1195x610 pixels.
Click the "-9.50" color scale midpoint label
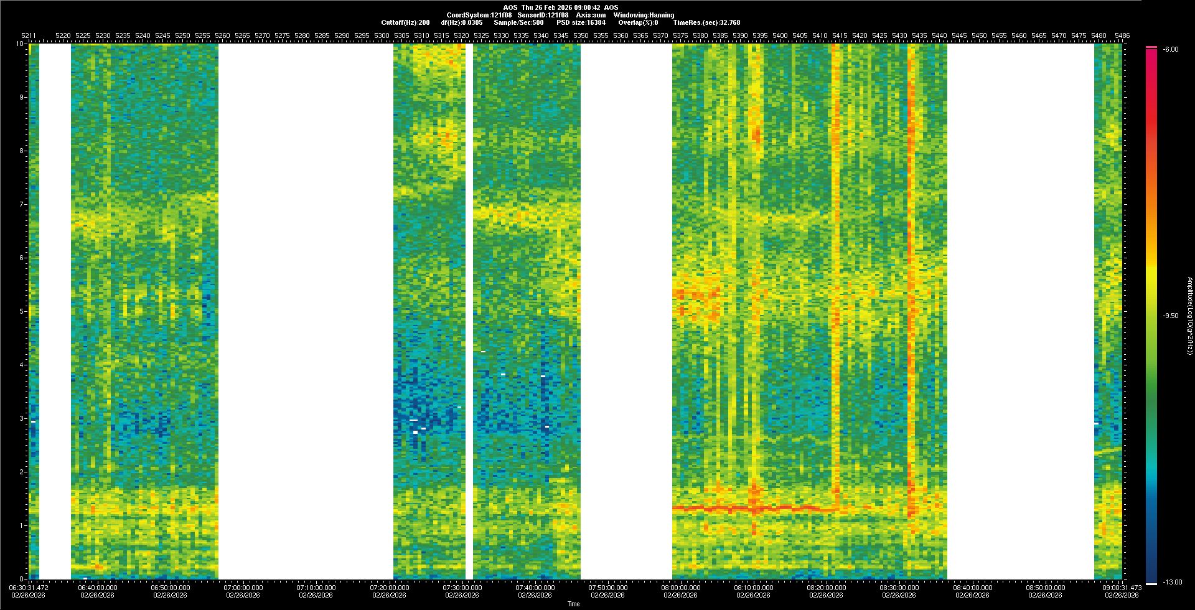click(1169, 316)
